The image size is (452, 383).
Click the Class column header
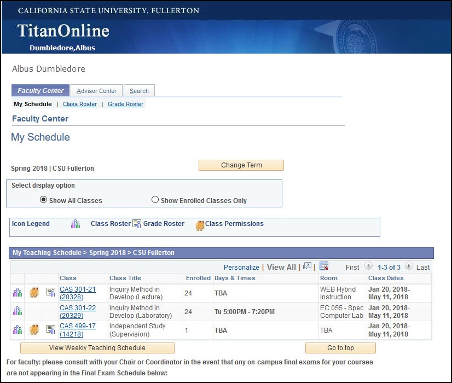tap(68, 278)
